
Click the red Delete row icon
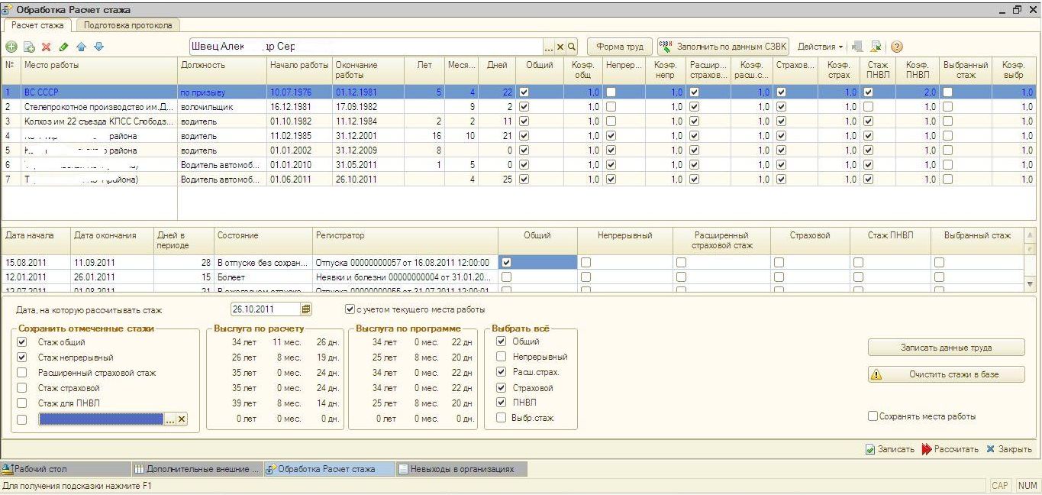(x=46, y=47)
